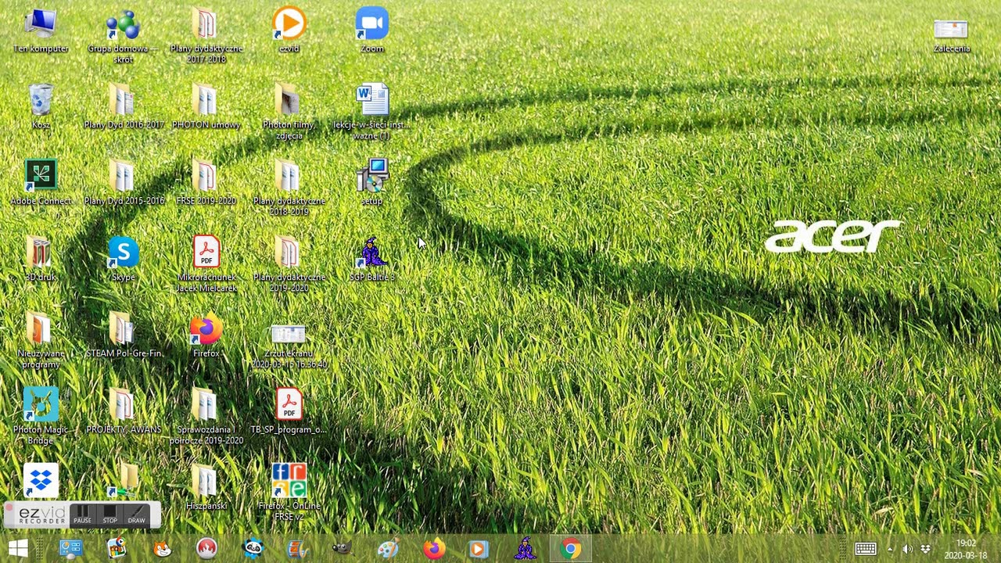Image resolution: width=1001 pixels, height=563 pixels.
Task: Open the Kosz recycle bin
Action: coord(41,107)
